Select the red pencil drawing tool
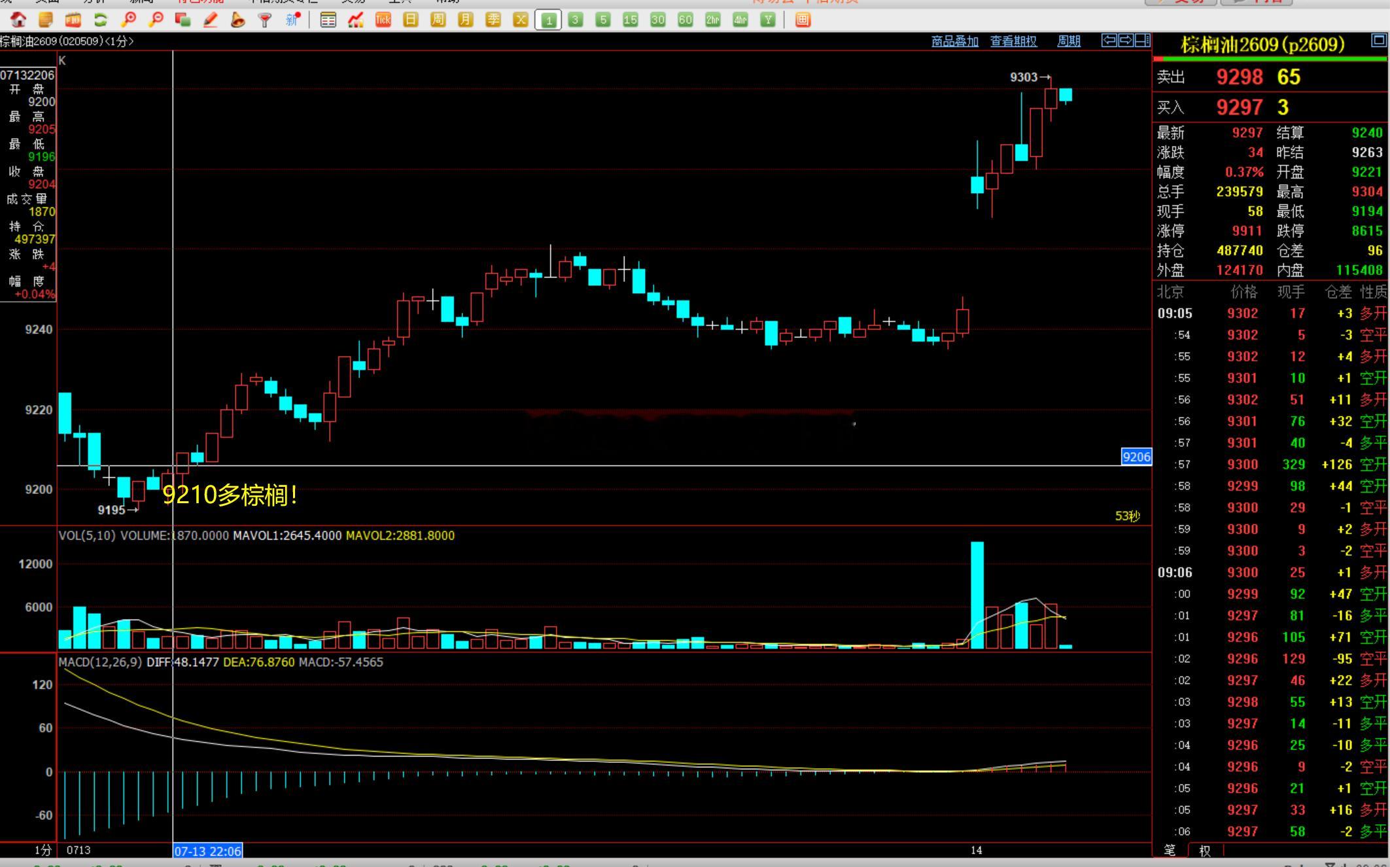1390x867 pixels. [x=210, y=20]
